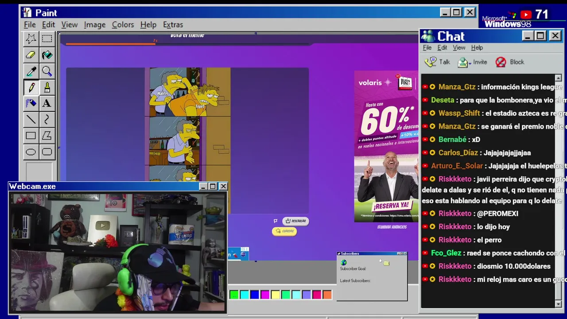Viewport: 567px width, 319px height.
Task: Click Riskkketo's message '@PEROMEXI'
Action: pyautogui.click(x=497, y=214)
